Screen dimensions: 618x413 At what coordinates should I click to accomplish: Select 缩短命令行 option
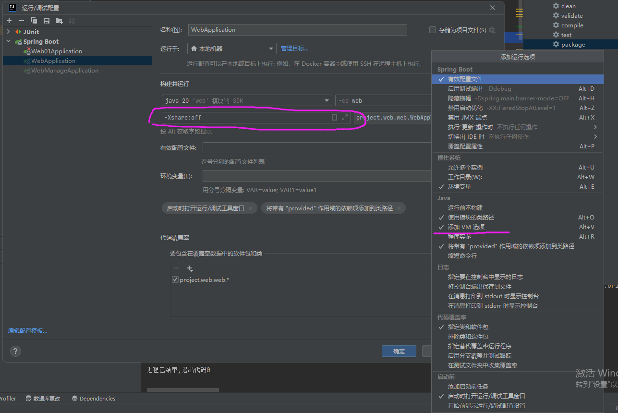pos(518,256)
